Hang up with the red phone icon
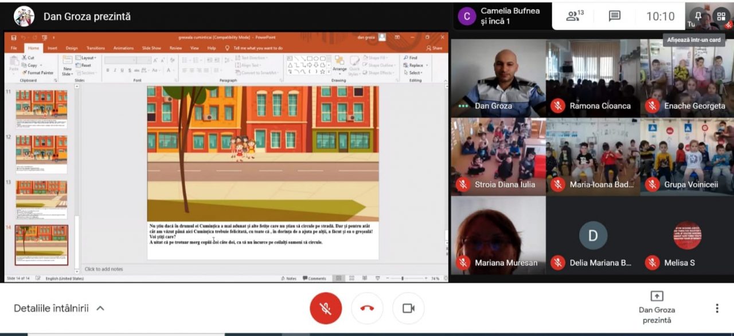This screenshot has height=336, width=734. click(367, 308)
